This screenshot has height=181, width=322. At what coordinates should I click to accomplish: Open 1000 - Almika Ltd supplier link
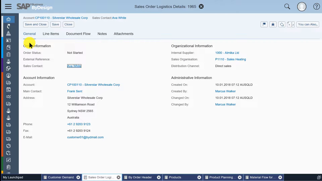[227, 53]
